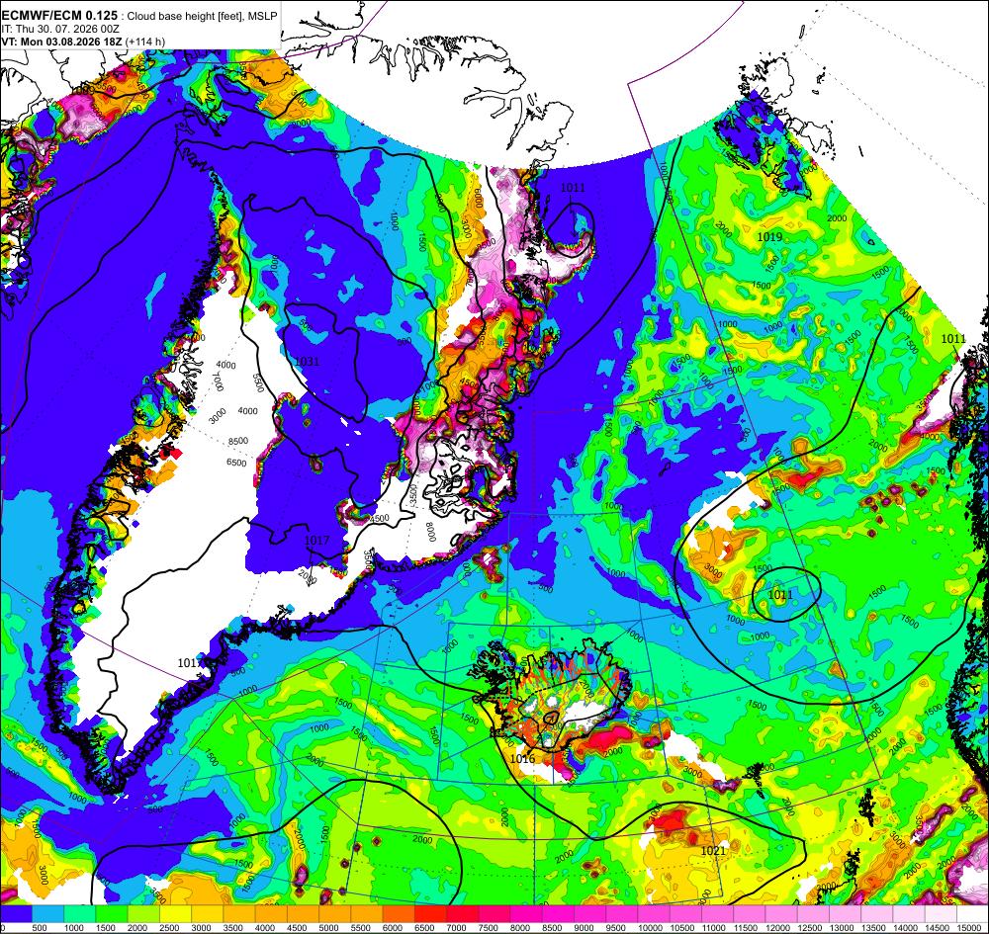Click the 1031 pressure label over Greenland
Viewport: 989px width, 934px height.
[308, 361]
